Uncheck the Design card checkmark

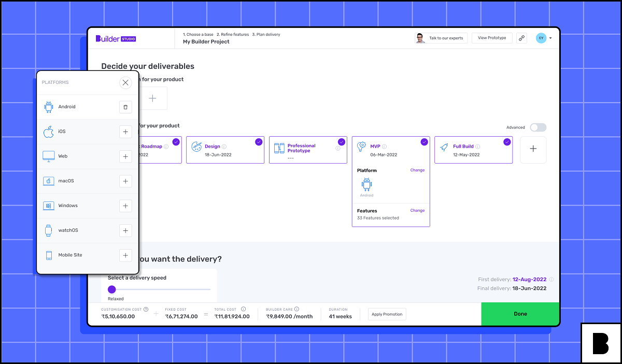259,142
